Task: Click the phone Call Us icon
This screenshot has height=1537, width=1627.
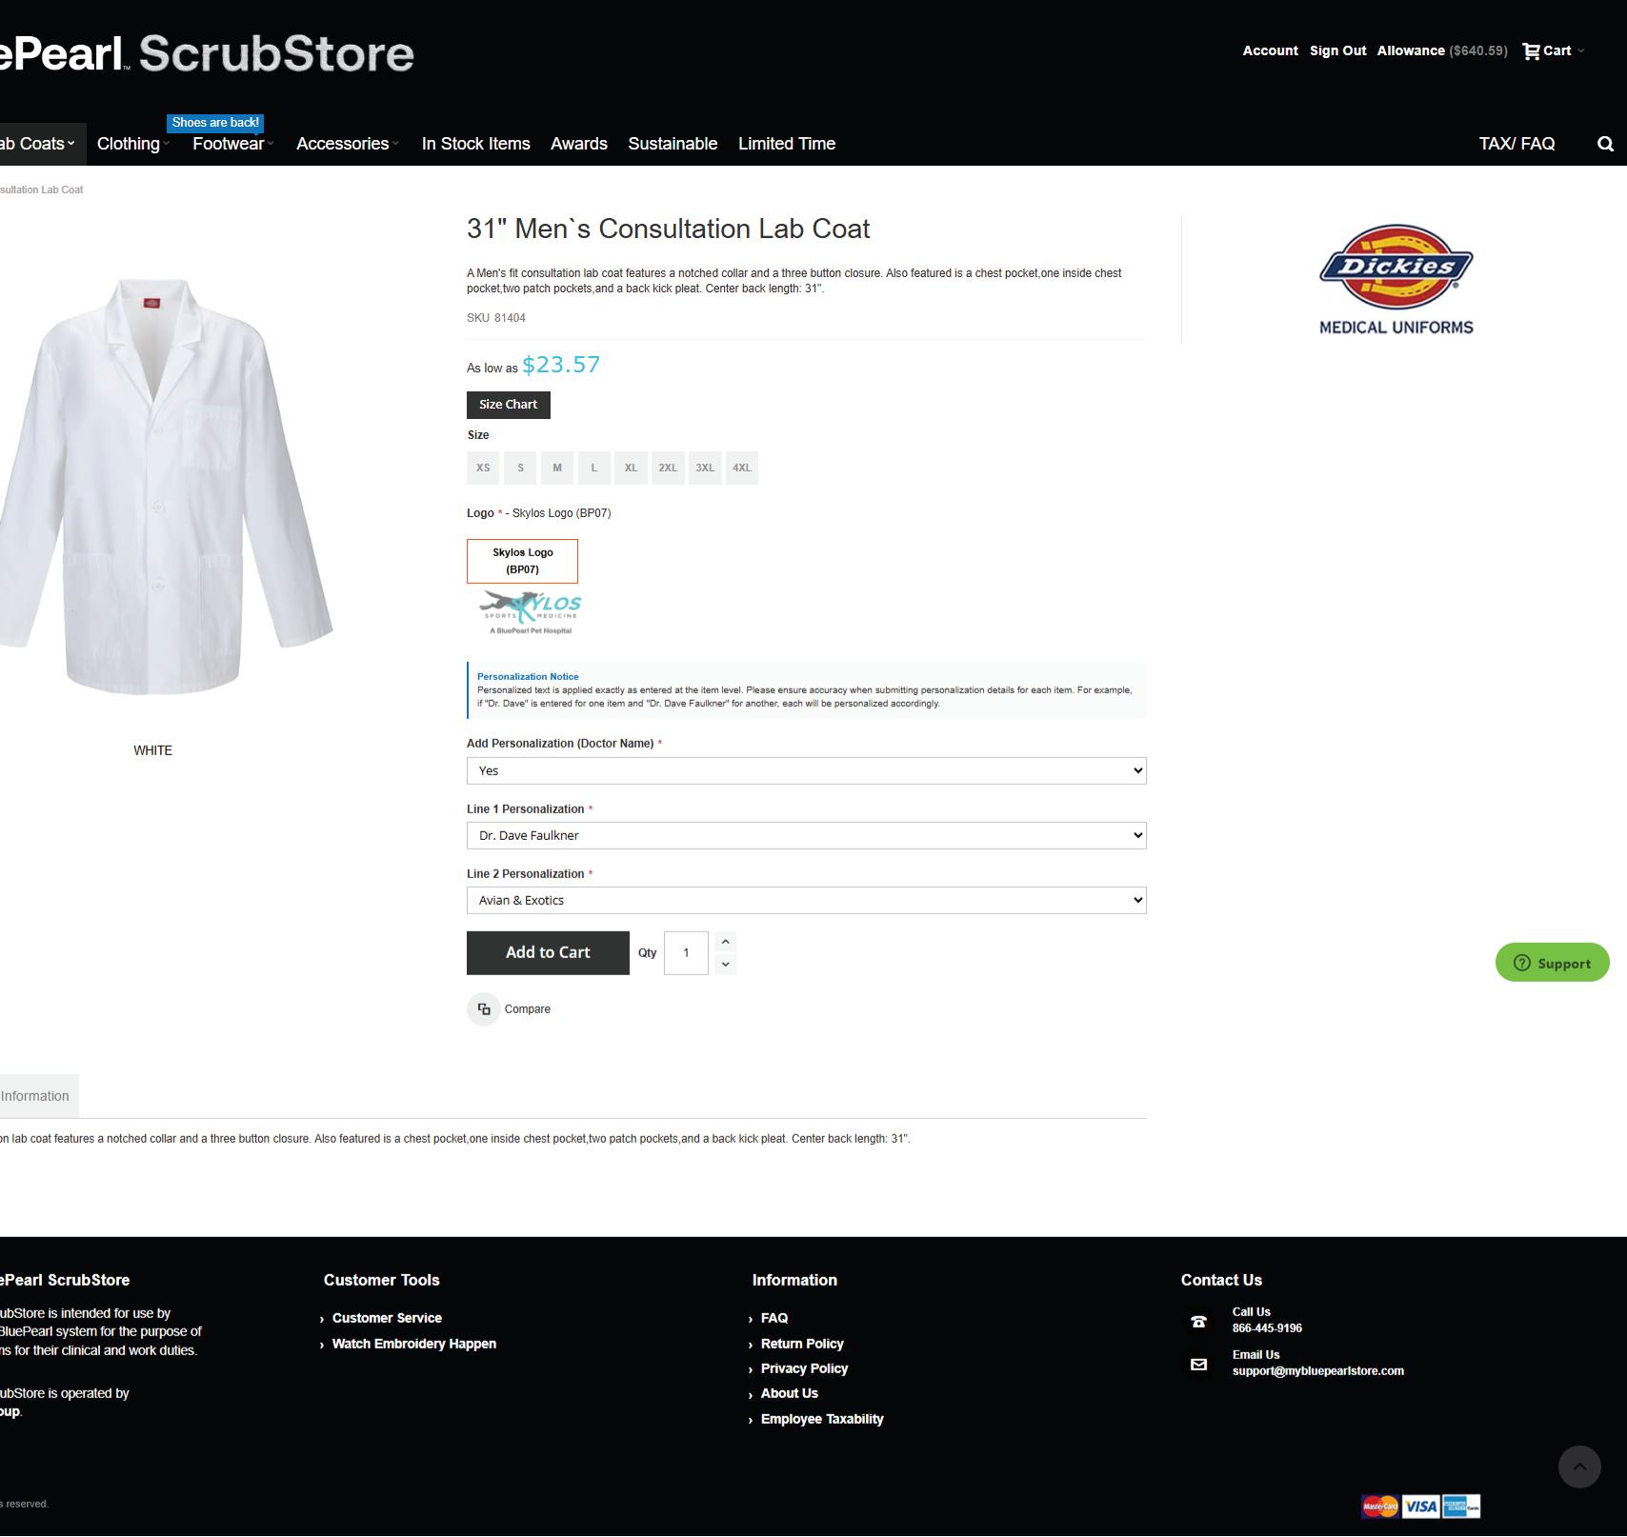Action: 1198,1321
